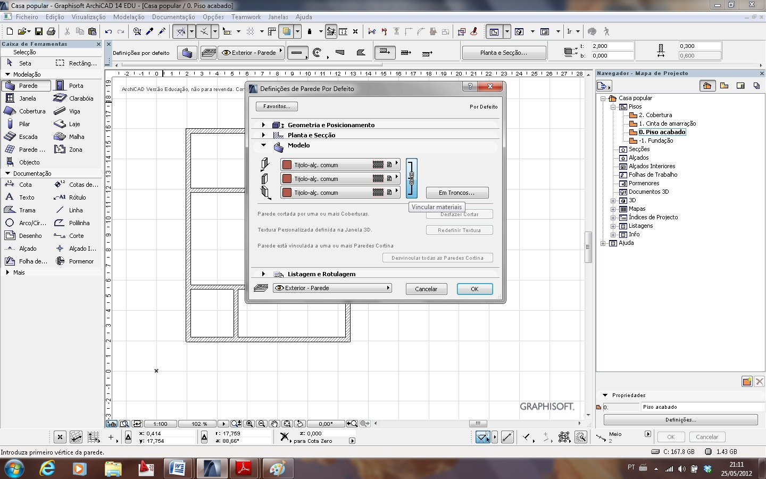This screenshot has height=479, width=766.
Task: Open the Modelação menu
Action: [x=129, y=17]
